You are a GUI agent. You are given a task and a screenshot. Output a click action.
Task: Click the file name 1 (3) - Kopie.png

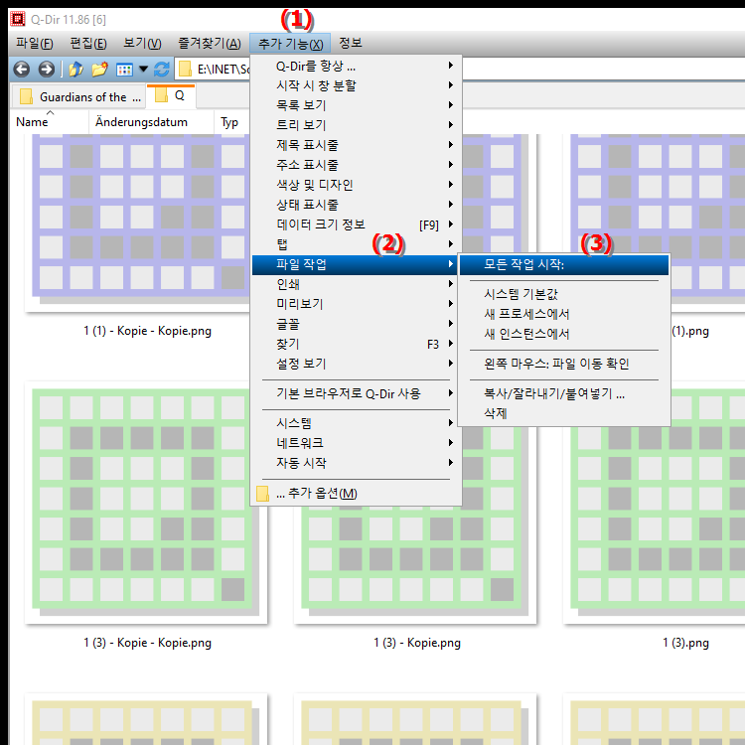[x=416, y=643]
